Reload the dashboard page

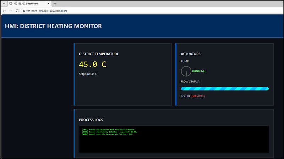[x=17, y=11]
